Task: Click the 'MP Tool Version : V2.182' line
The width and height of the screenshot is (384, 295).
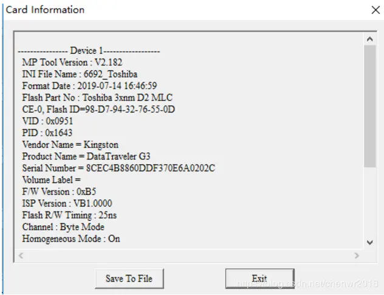Action: coord(72,62)
